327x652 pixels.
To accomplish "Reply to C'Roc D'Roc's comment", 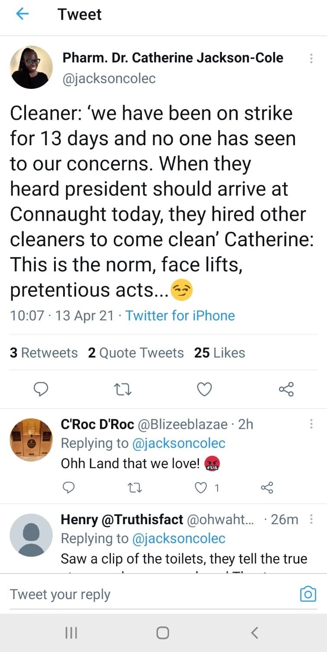I will (x=69, y=488).
